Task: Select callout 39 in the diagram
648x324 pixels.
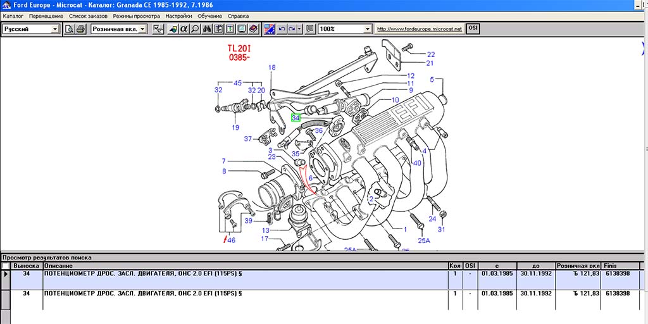Action: (248, 221)
